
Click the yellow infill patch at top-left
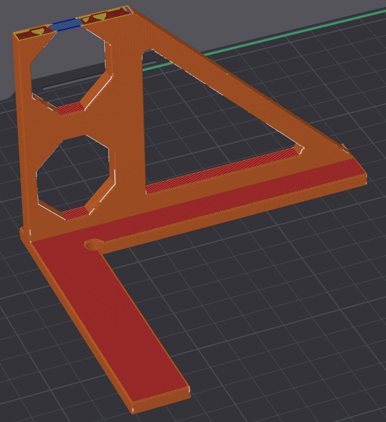(x=38, y=31)
